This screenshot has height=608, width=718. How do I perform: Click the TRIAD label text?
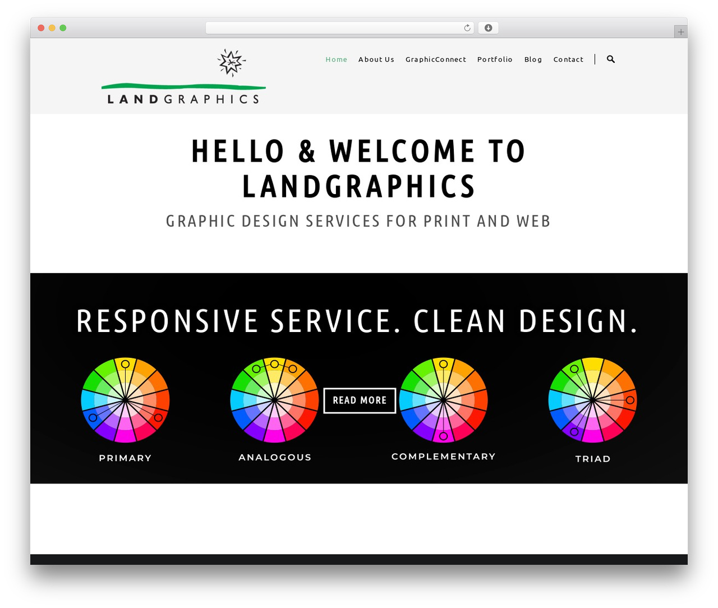tap(593, 459)
